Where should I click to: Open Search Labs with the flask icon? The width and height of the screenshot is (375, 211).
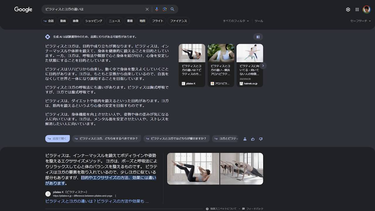tap(245, 139)
